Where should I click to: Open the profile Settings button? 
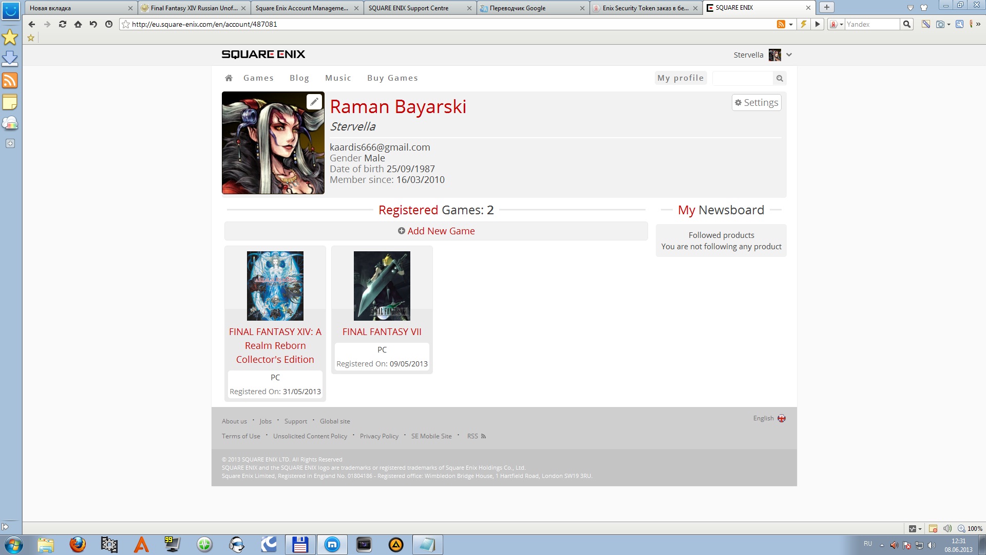pos(756,103)
